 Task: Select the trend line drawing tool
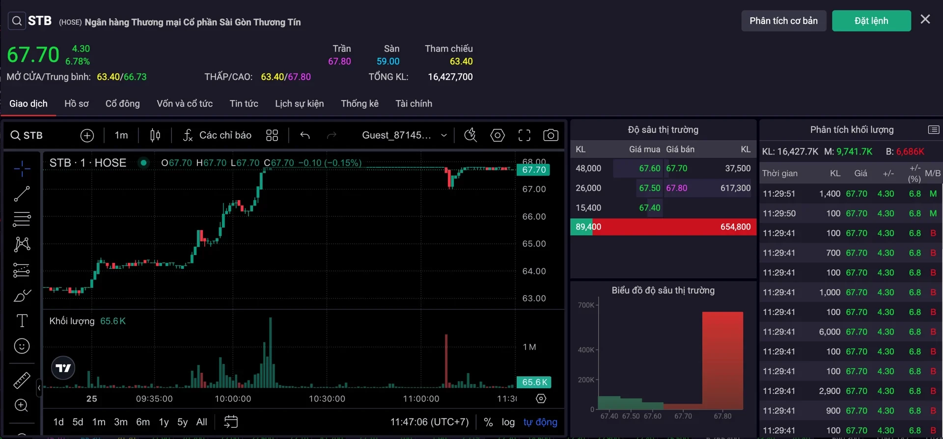click(x=22, y=194)
